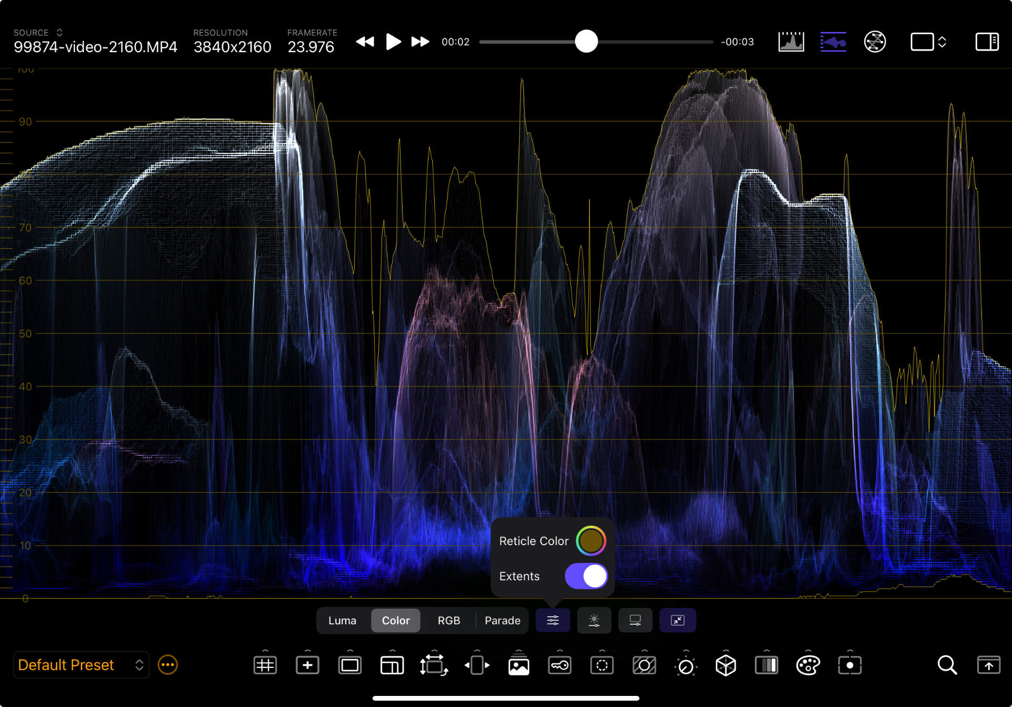Toggle the scope brightness button
Screen dimensions: 1012x707
[594, 621]
